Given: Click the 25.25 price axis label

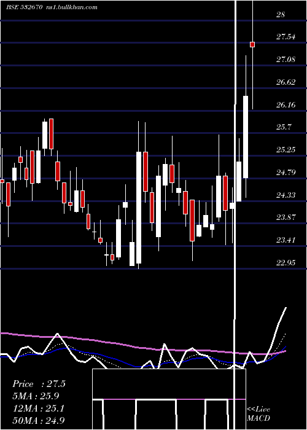Looking at the screenshot, I should pyautogui.click(x=286, y=150).
